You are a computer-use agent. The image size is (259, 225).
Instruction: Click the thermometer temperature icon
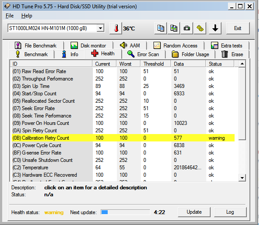116,28
